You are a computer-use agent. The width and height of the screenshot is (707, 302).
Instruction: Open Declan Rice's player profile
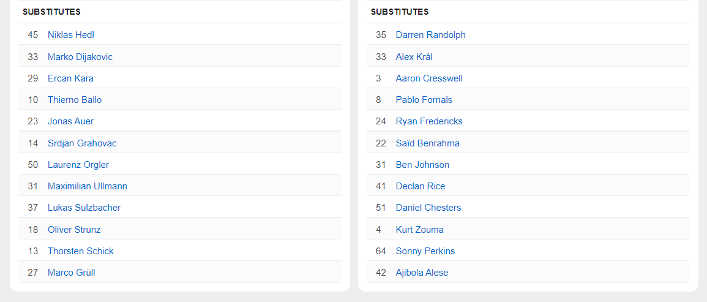pos(420,186)
